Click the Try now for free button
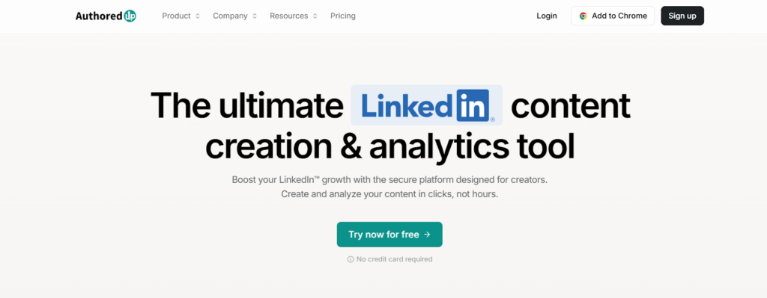767x298 pixels. point(389,235)
